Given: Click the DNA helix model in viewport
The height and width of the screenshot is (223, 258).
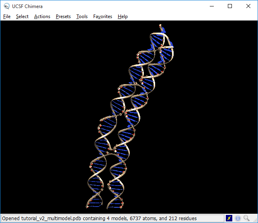Looking at the screenshot, I should pyautogui.click(x=130, y=117).
